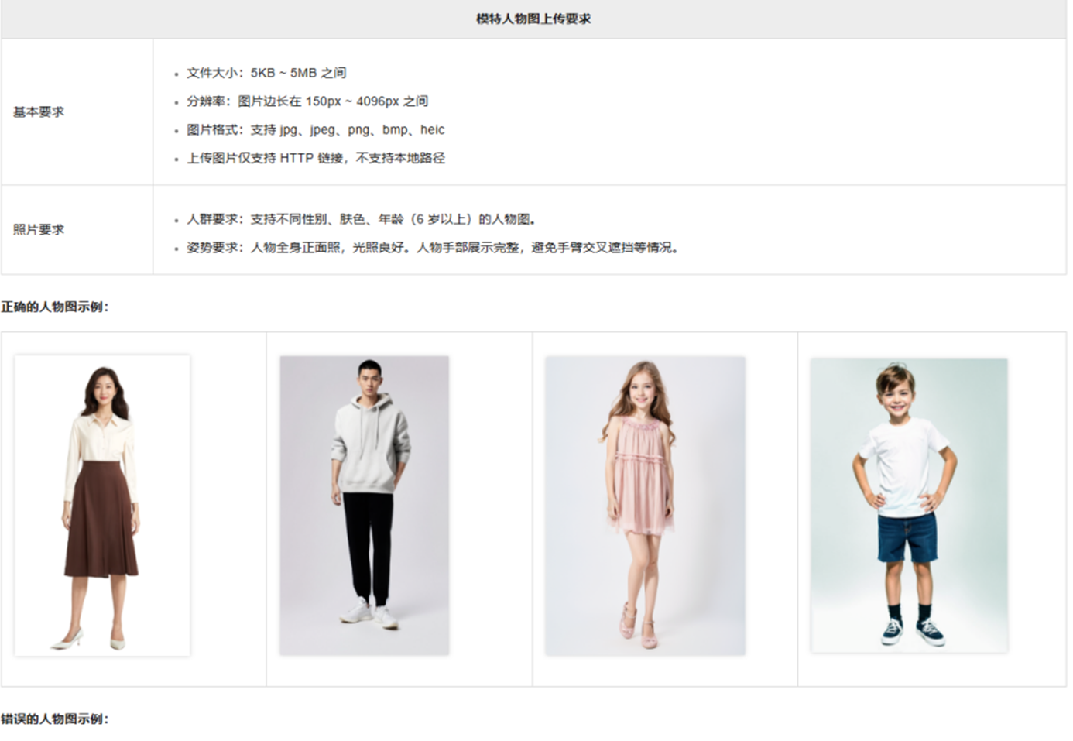Click the 5MB file size value

pos(303,73)
